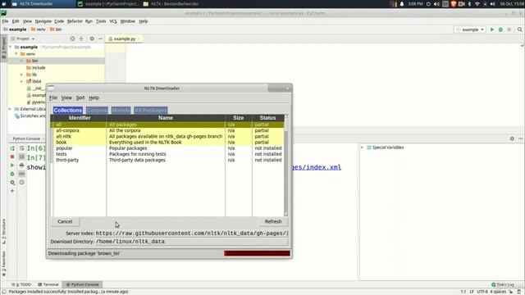The width and height of the screenshot is (525, 295).
Task: Run the example configuration
Action: click(x=492, y=29)
